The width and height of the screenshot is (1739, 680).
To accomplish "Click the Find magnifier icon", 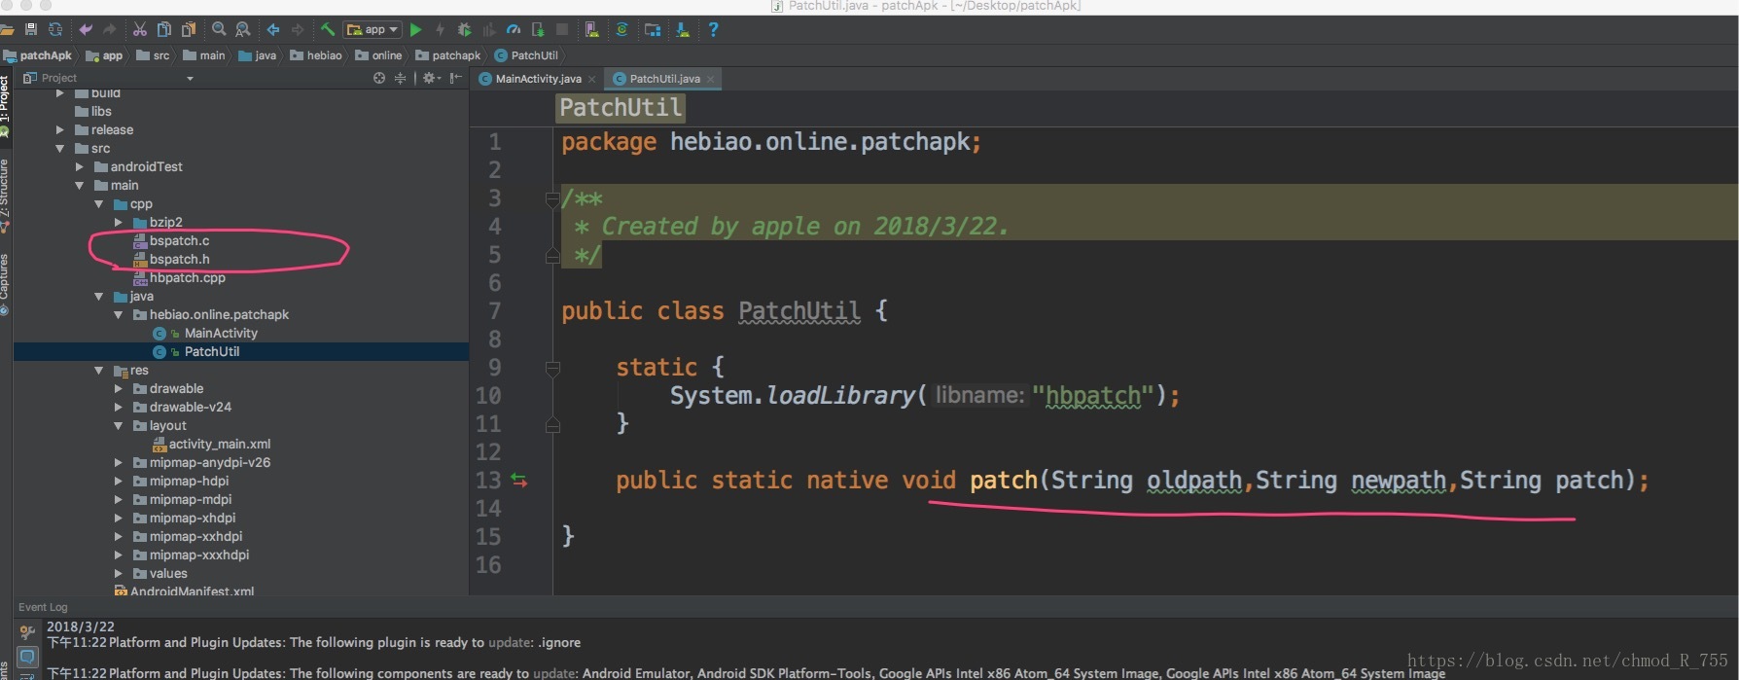I will (219, 29).
